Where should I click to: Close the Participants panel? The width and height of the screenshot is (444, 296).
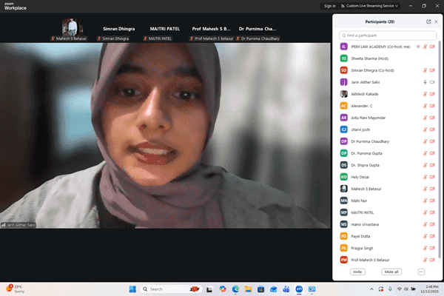pos(437,21)
